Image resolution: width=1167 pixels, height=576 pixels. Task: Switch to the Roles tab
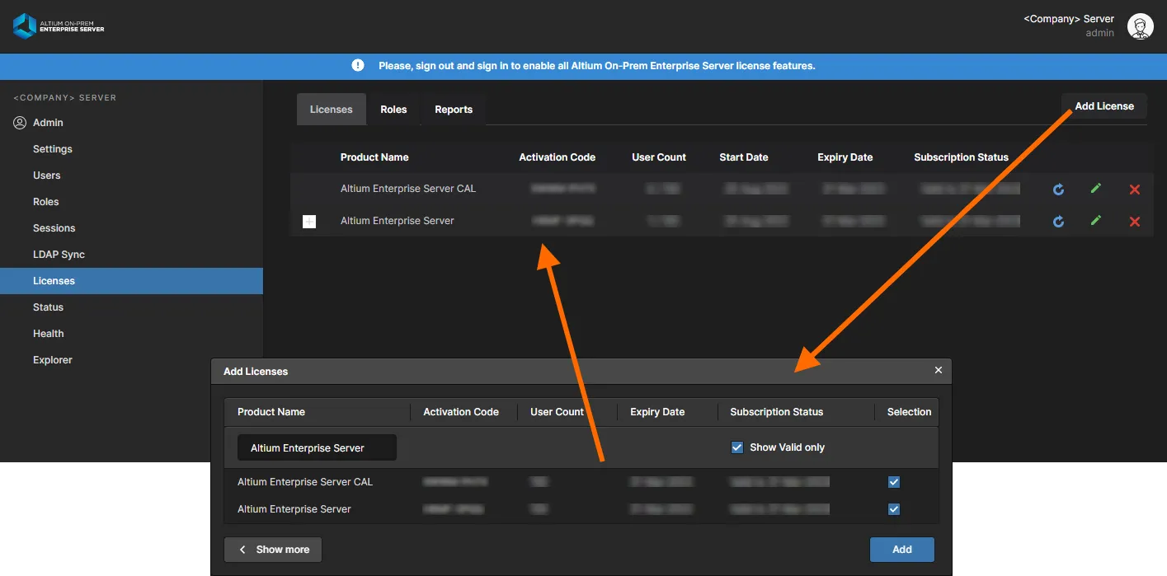pyautogui.click(x=393, y=110)
